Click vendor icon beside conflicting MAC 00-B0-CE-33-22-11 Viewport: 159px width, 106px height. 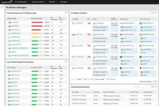[140, 23]
